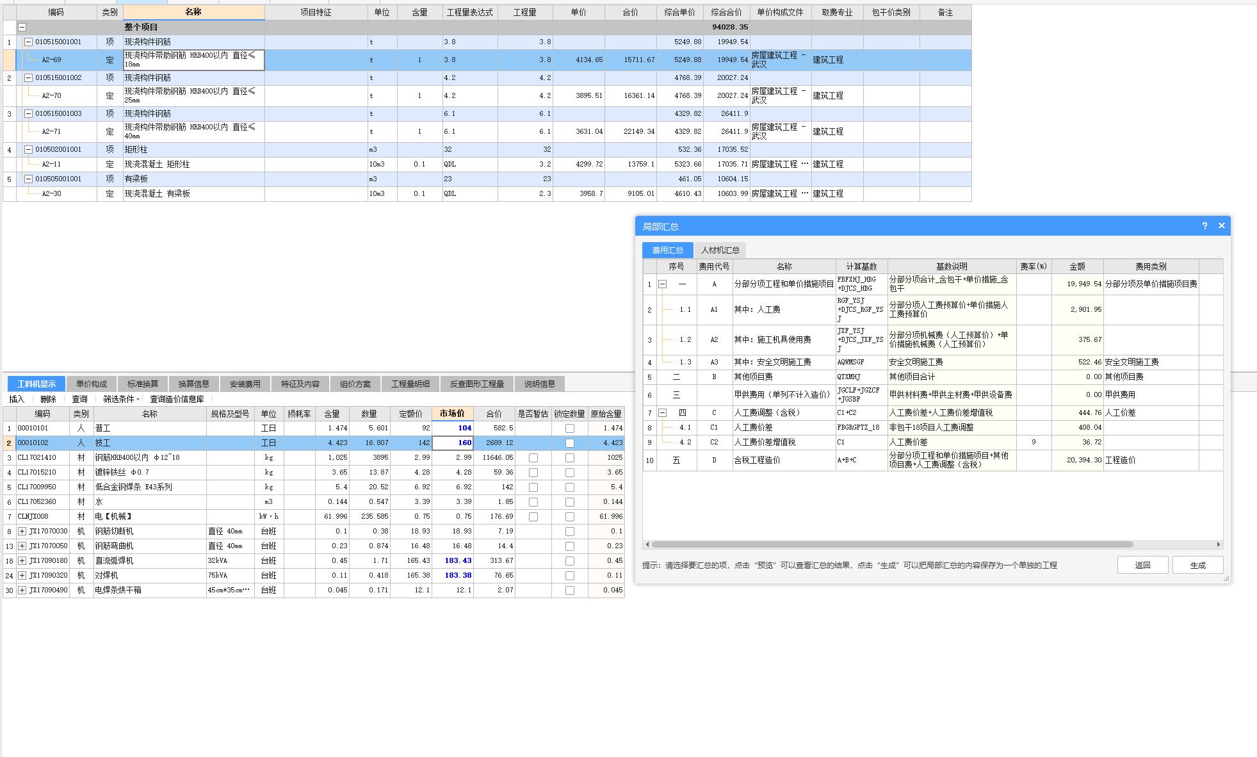The width and height of the screenshot is (1257, 757).
Task: Switch to 安装费用 tab
Action: pos(245,384)
